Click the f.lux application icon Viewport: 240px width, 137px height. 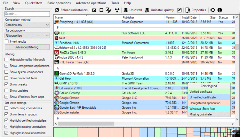(x=57, y=33)
